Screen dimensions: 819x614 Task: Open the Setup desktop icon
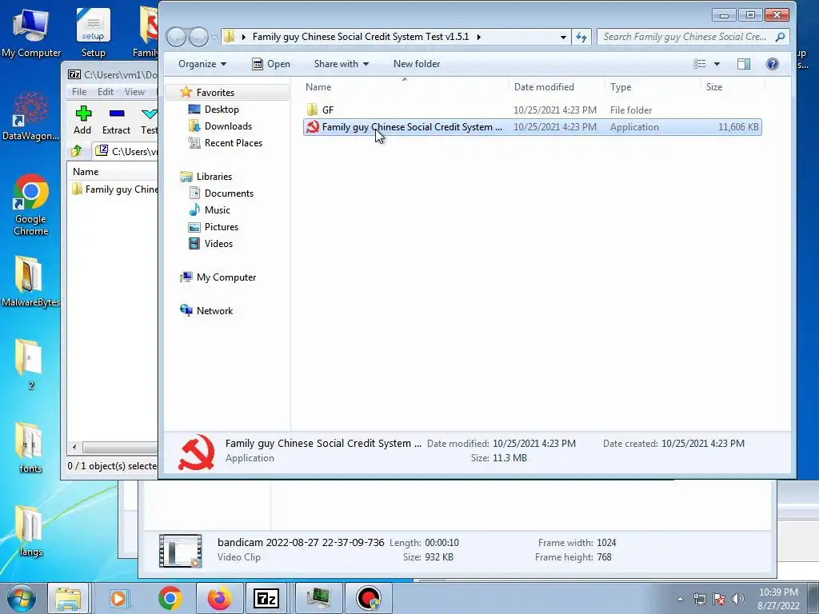pos(93,32)
